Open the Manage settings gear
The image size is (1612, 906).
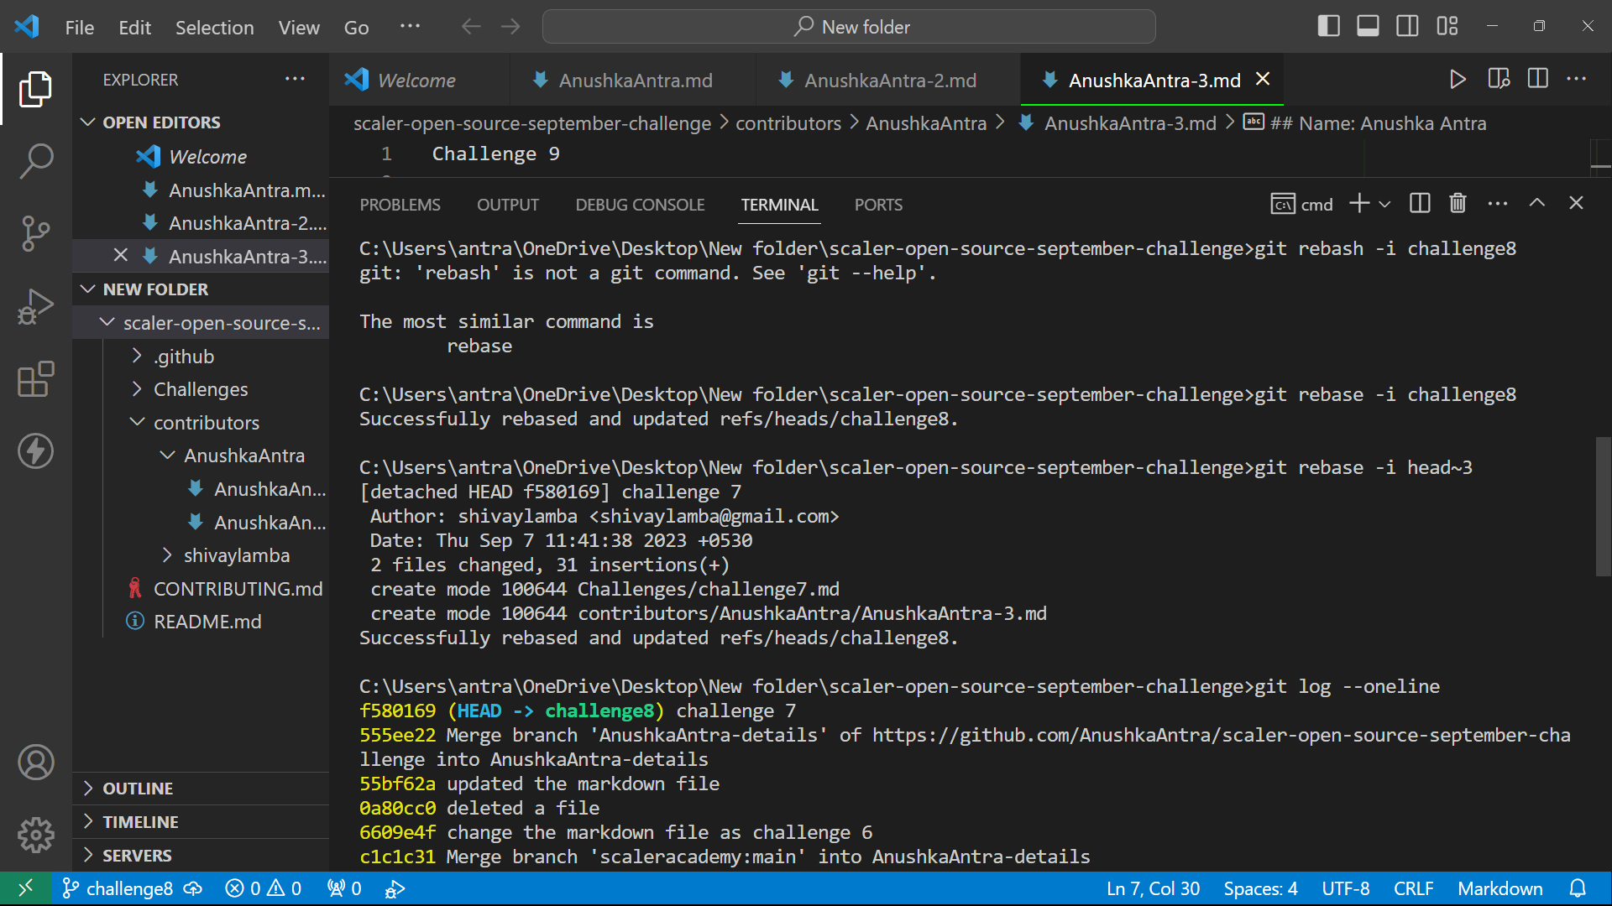(35, 835)
